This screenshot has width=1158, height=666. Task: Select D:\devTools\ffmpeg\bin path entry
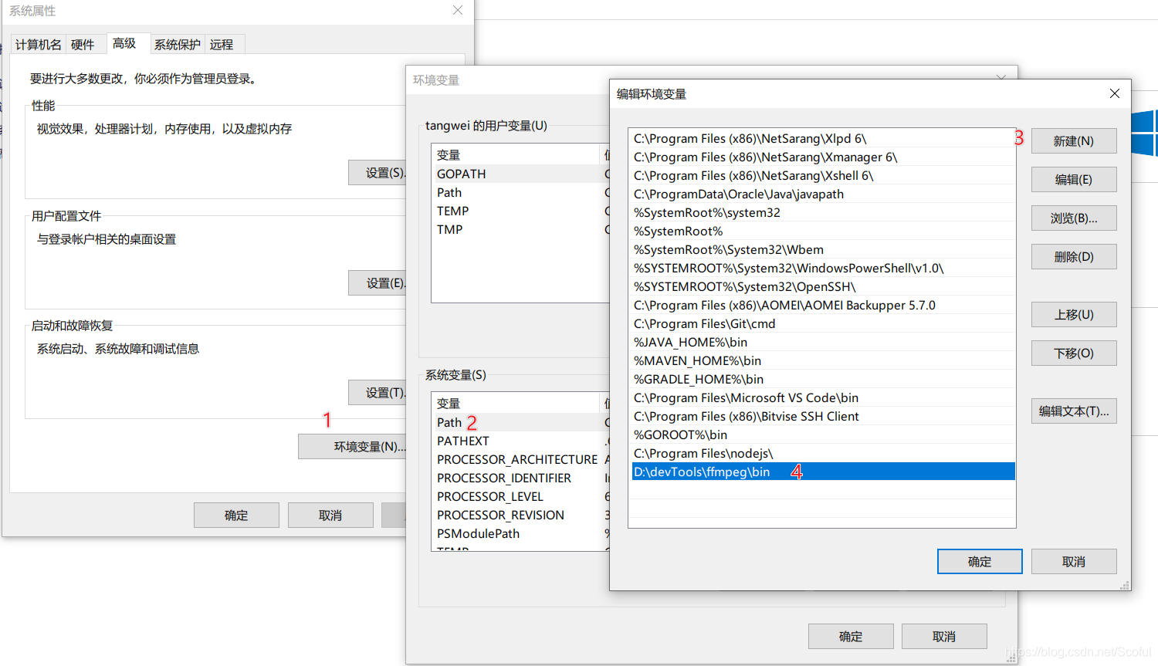pos(823,472)
